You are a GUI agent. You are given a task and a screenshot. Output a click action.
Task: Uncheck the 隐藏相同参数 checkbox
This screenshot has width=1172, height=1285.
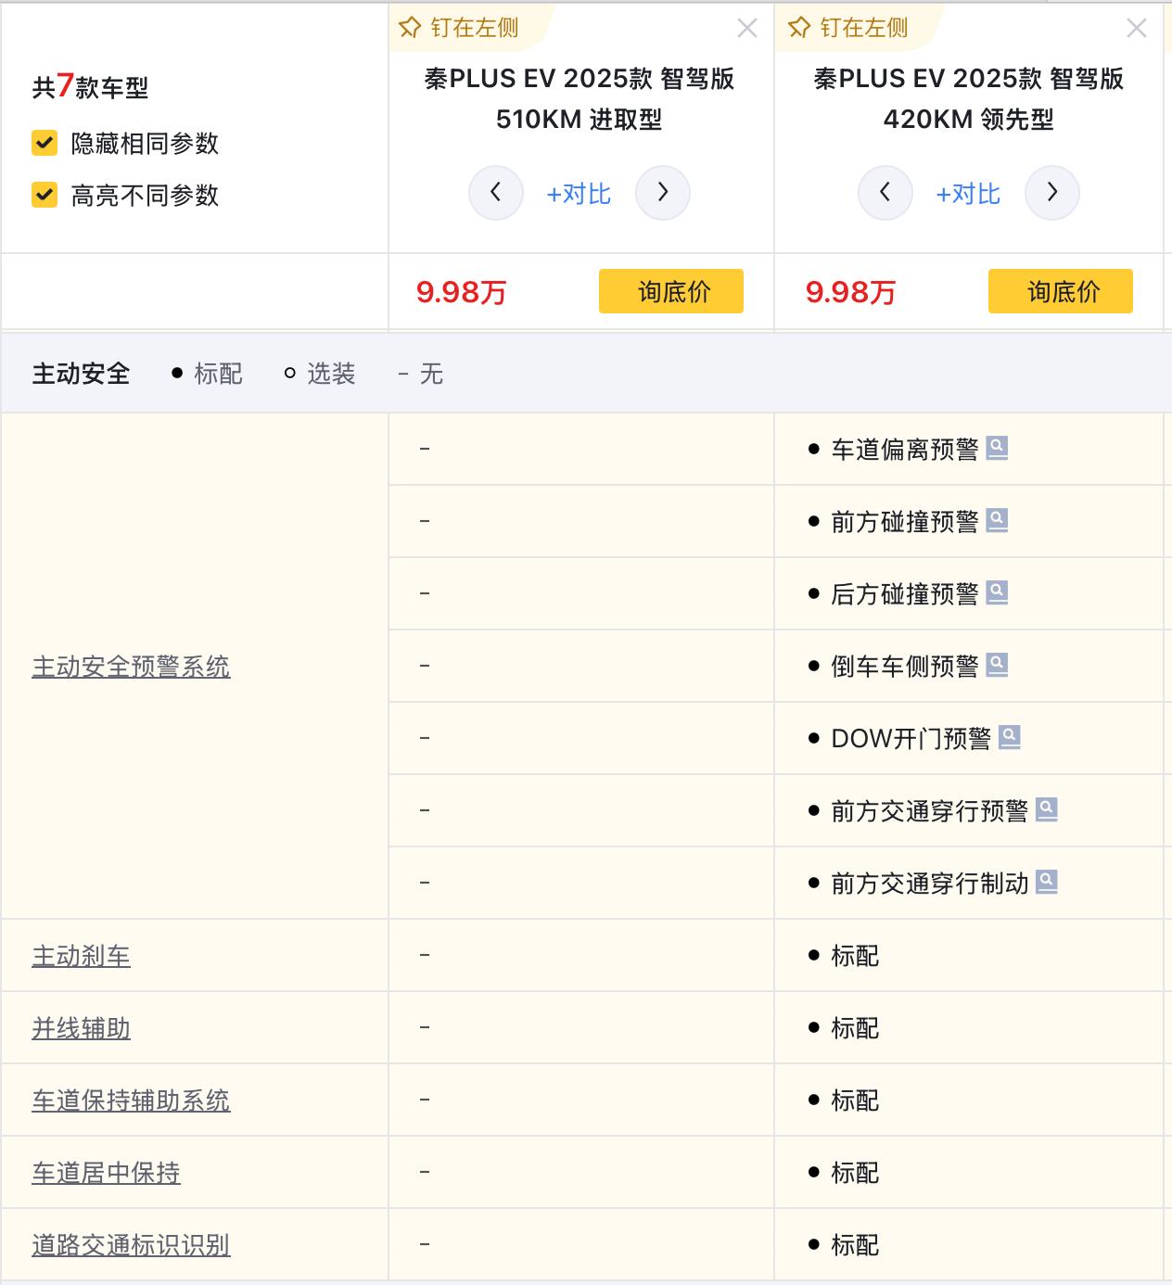pyautogui.click(x=45, y=143)
